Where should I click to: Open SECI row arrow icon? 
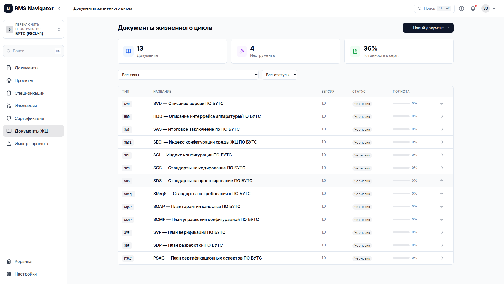442,142
